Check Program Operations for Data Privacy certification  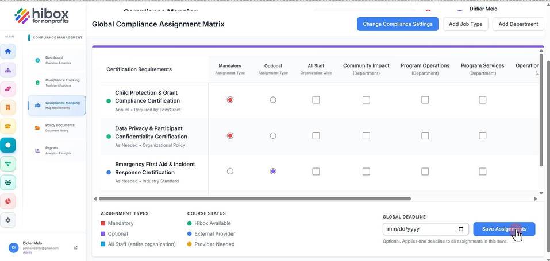425,135
